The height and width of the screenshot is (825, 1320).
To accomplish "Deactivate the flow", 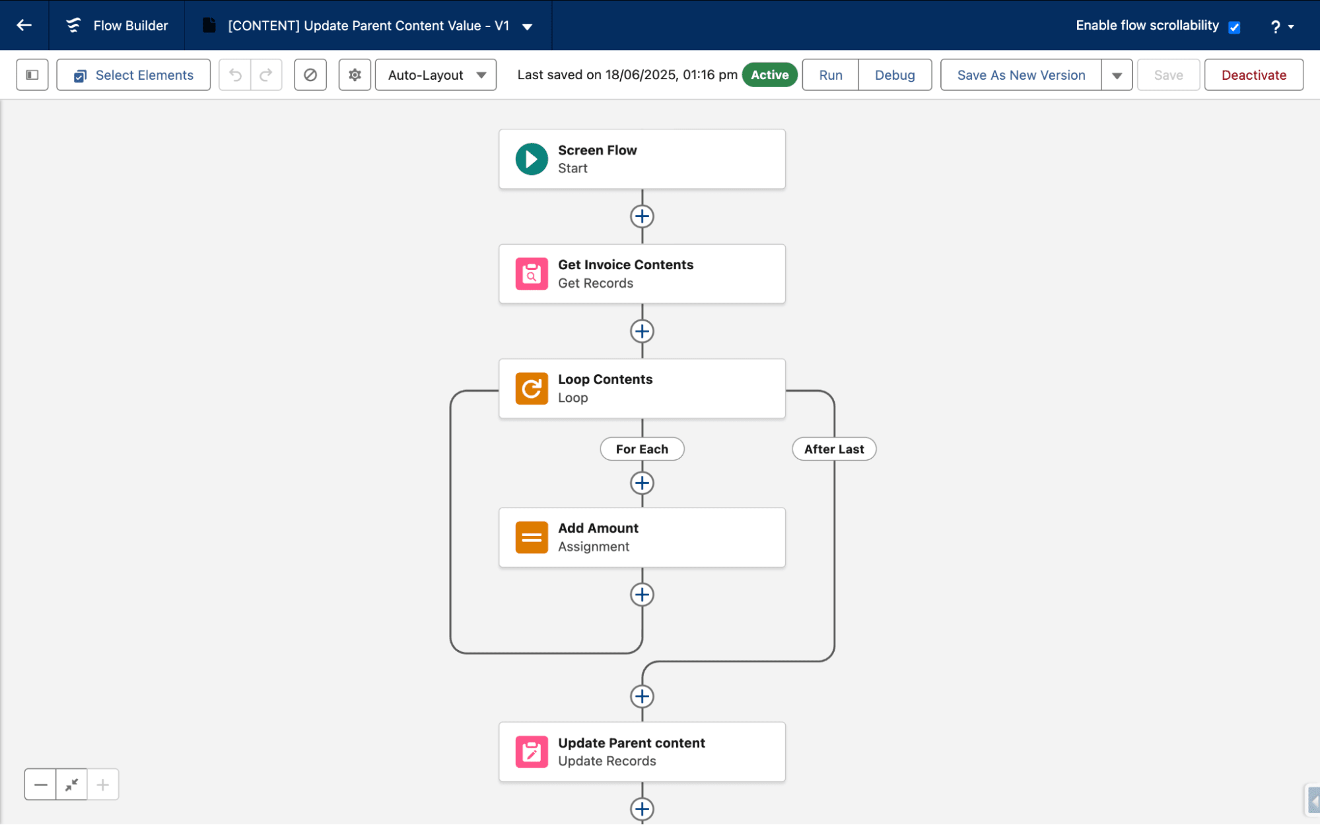I will point(1253,75).
